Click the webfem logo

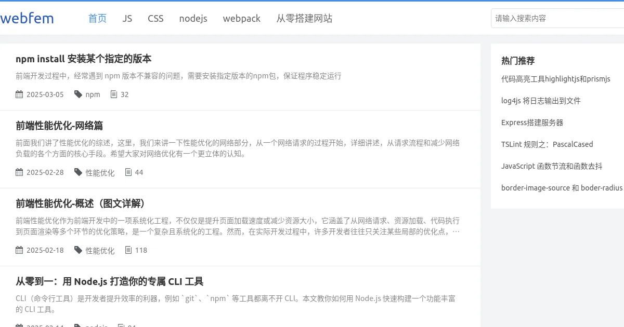(27, 18)
